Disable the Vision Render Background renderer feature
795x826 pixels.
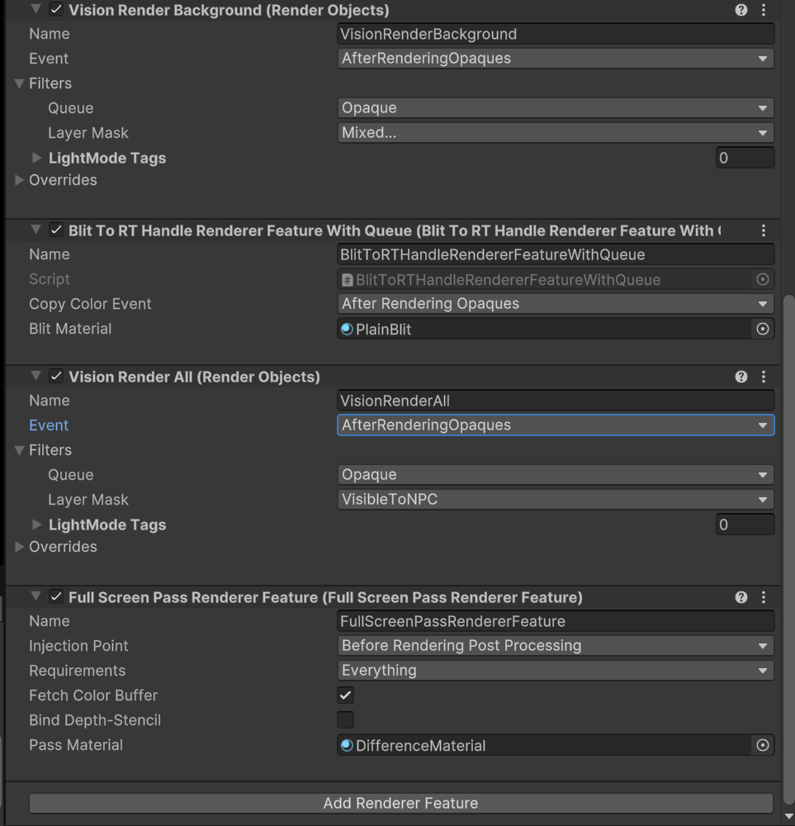(x=55, y=10)
